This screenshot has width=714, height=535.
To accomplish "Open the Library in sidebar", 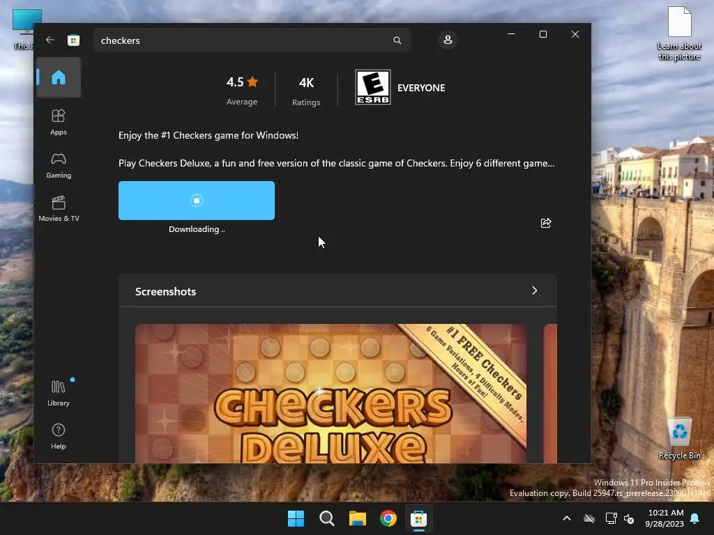I will (x=59, y=394).
